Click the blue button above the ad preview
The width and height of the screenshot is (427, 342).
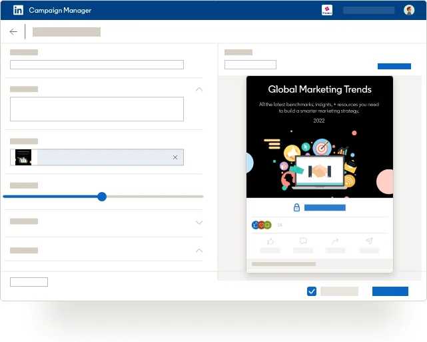click(394, 66)
